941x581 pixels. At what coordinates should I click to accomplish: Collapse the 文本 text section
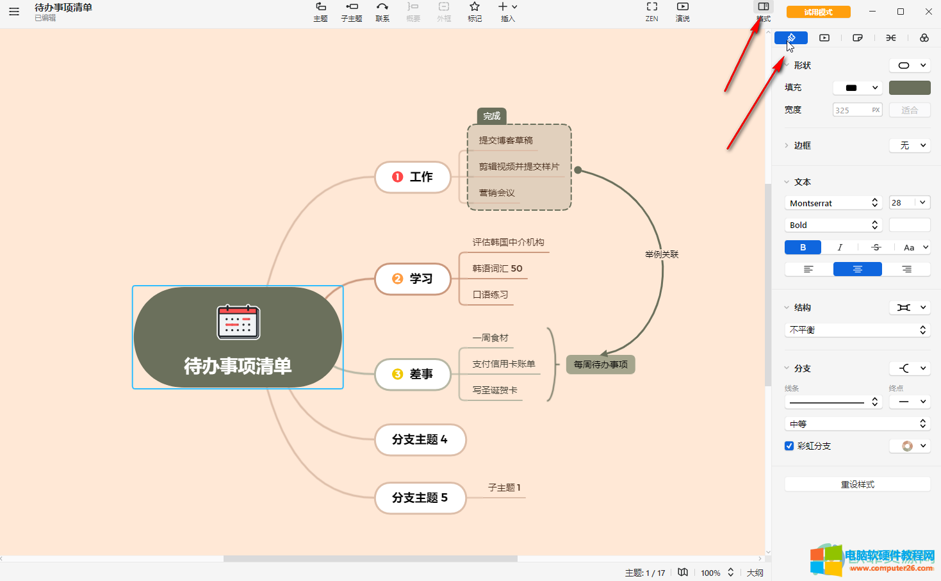787,182
